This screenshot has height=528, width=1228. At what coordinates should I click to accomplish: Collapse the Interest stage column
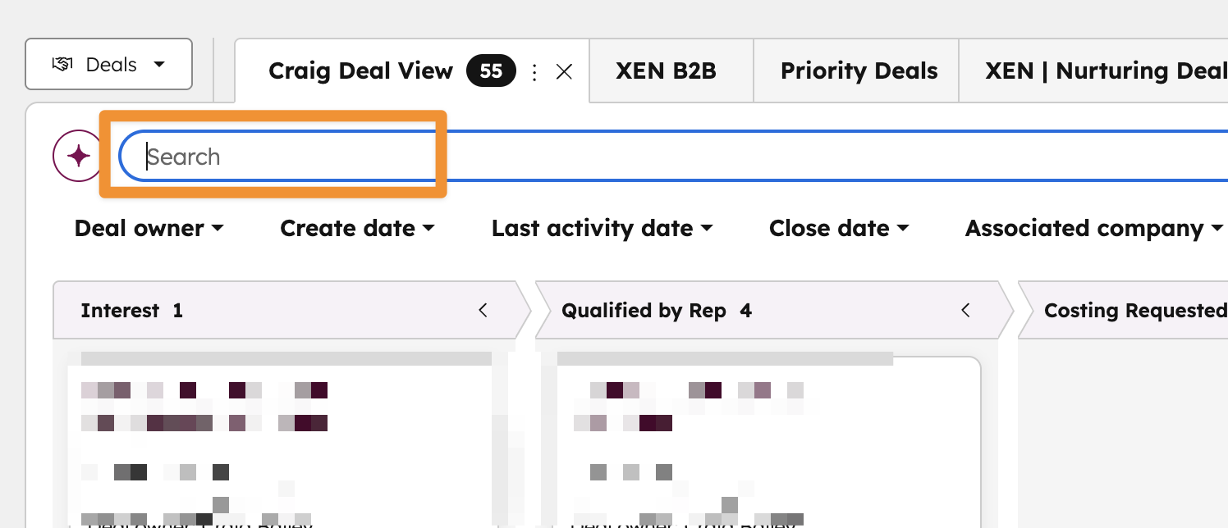[x=483, y=310]
